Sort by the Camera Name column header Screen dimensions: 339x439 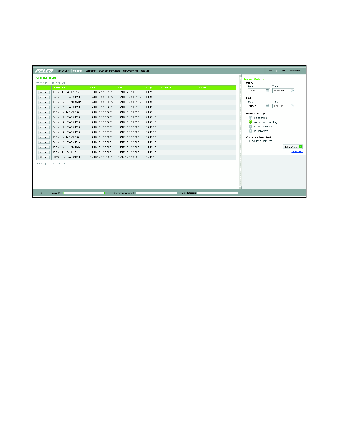point(70,88)
